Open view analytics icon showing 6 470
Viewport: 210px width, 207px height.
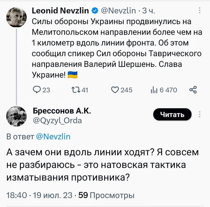click(154, 90)
